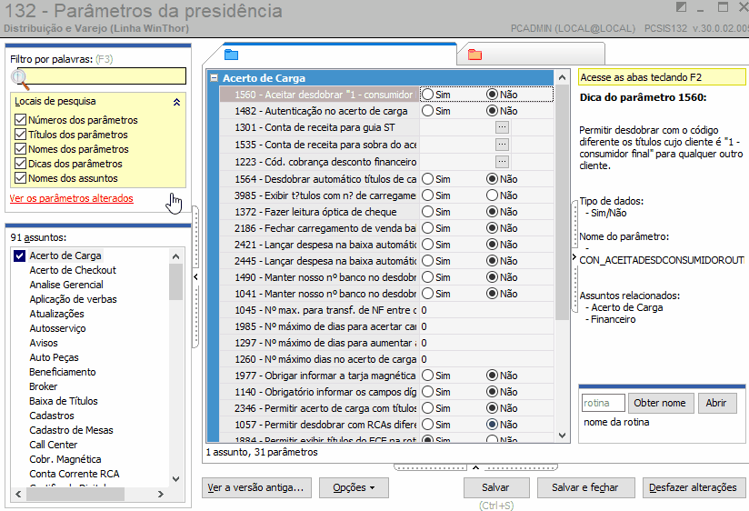Toggle Dicas dos parâmetros checkbox
Viewport: 749px width, 511px height.
(x=20, y=164)
